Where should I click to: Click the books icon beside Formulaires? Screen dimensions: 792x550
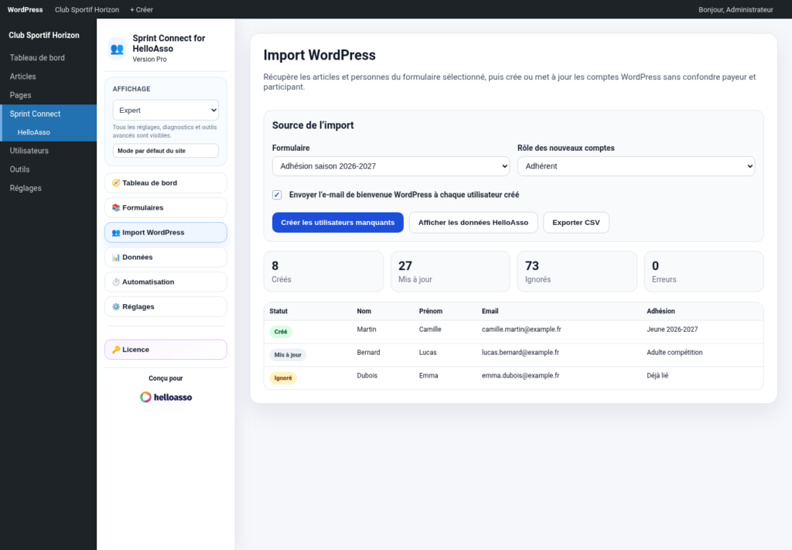pyautogui.click(x=116, y=207)
